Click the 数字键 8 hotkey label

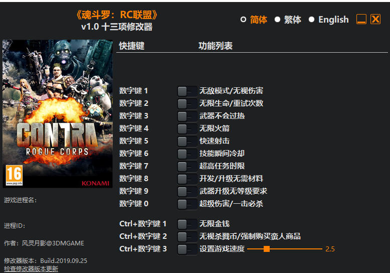[x=133, y=178]
